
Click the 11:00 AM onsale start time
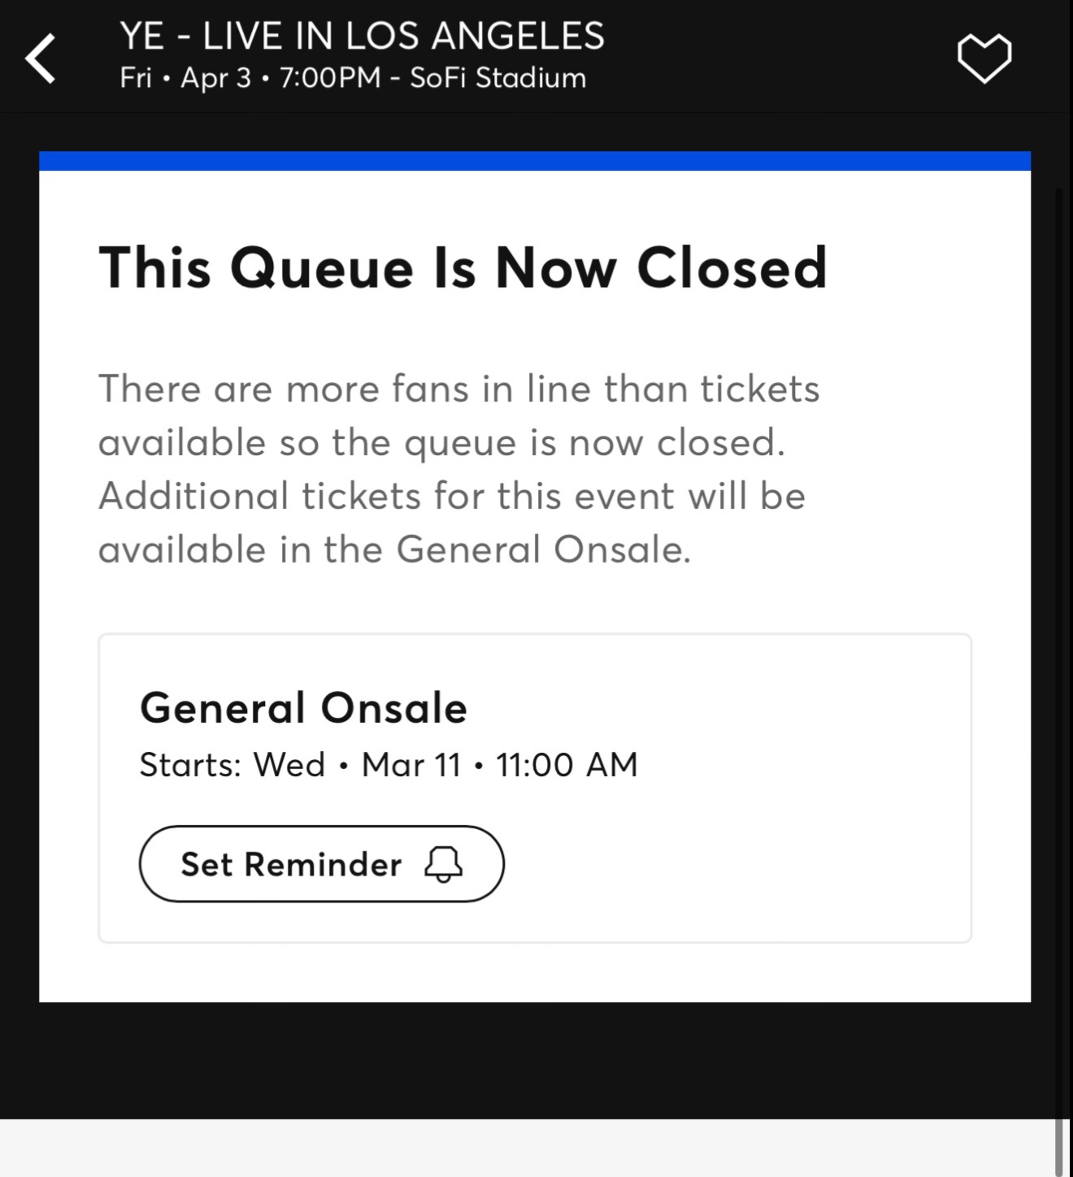pos(567,764)
